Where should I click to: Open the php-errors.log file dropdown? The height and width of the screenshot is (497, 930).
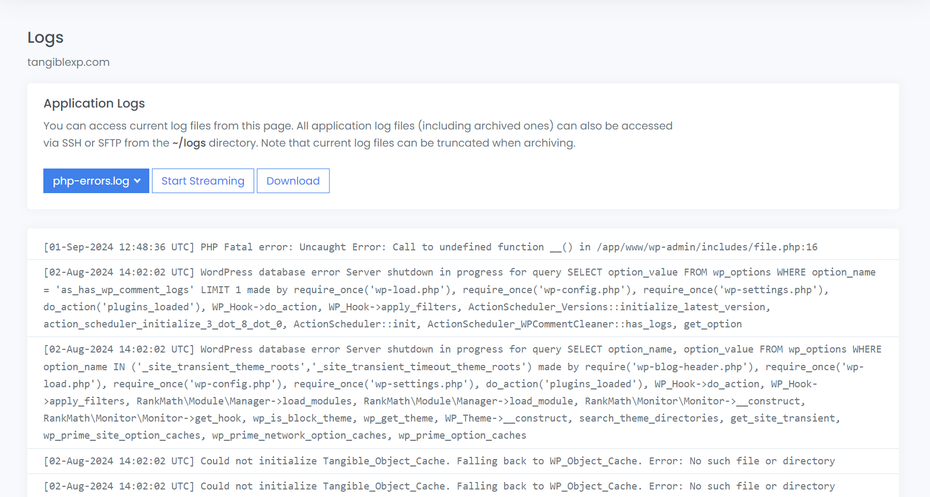coord(96,181)
